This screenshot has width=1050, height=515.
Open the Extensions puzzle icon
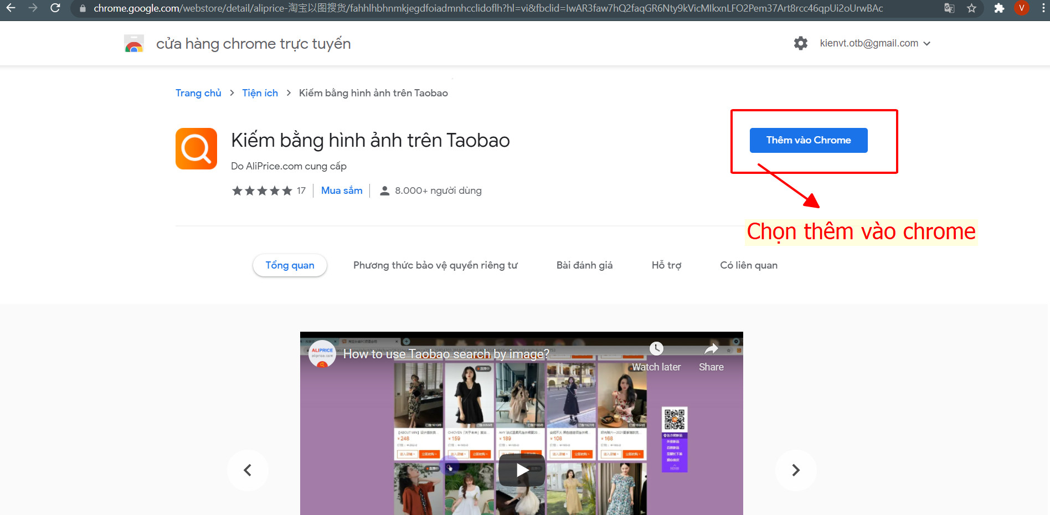(999, 8)
